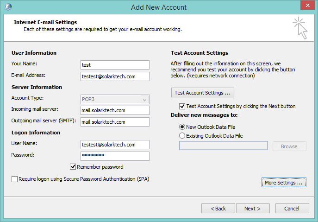318x222 pixels.
Task: Click the Next button
Action: 252,209
